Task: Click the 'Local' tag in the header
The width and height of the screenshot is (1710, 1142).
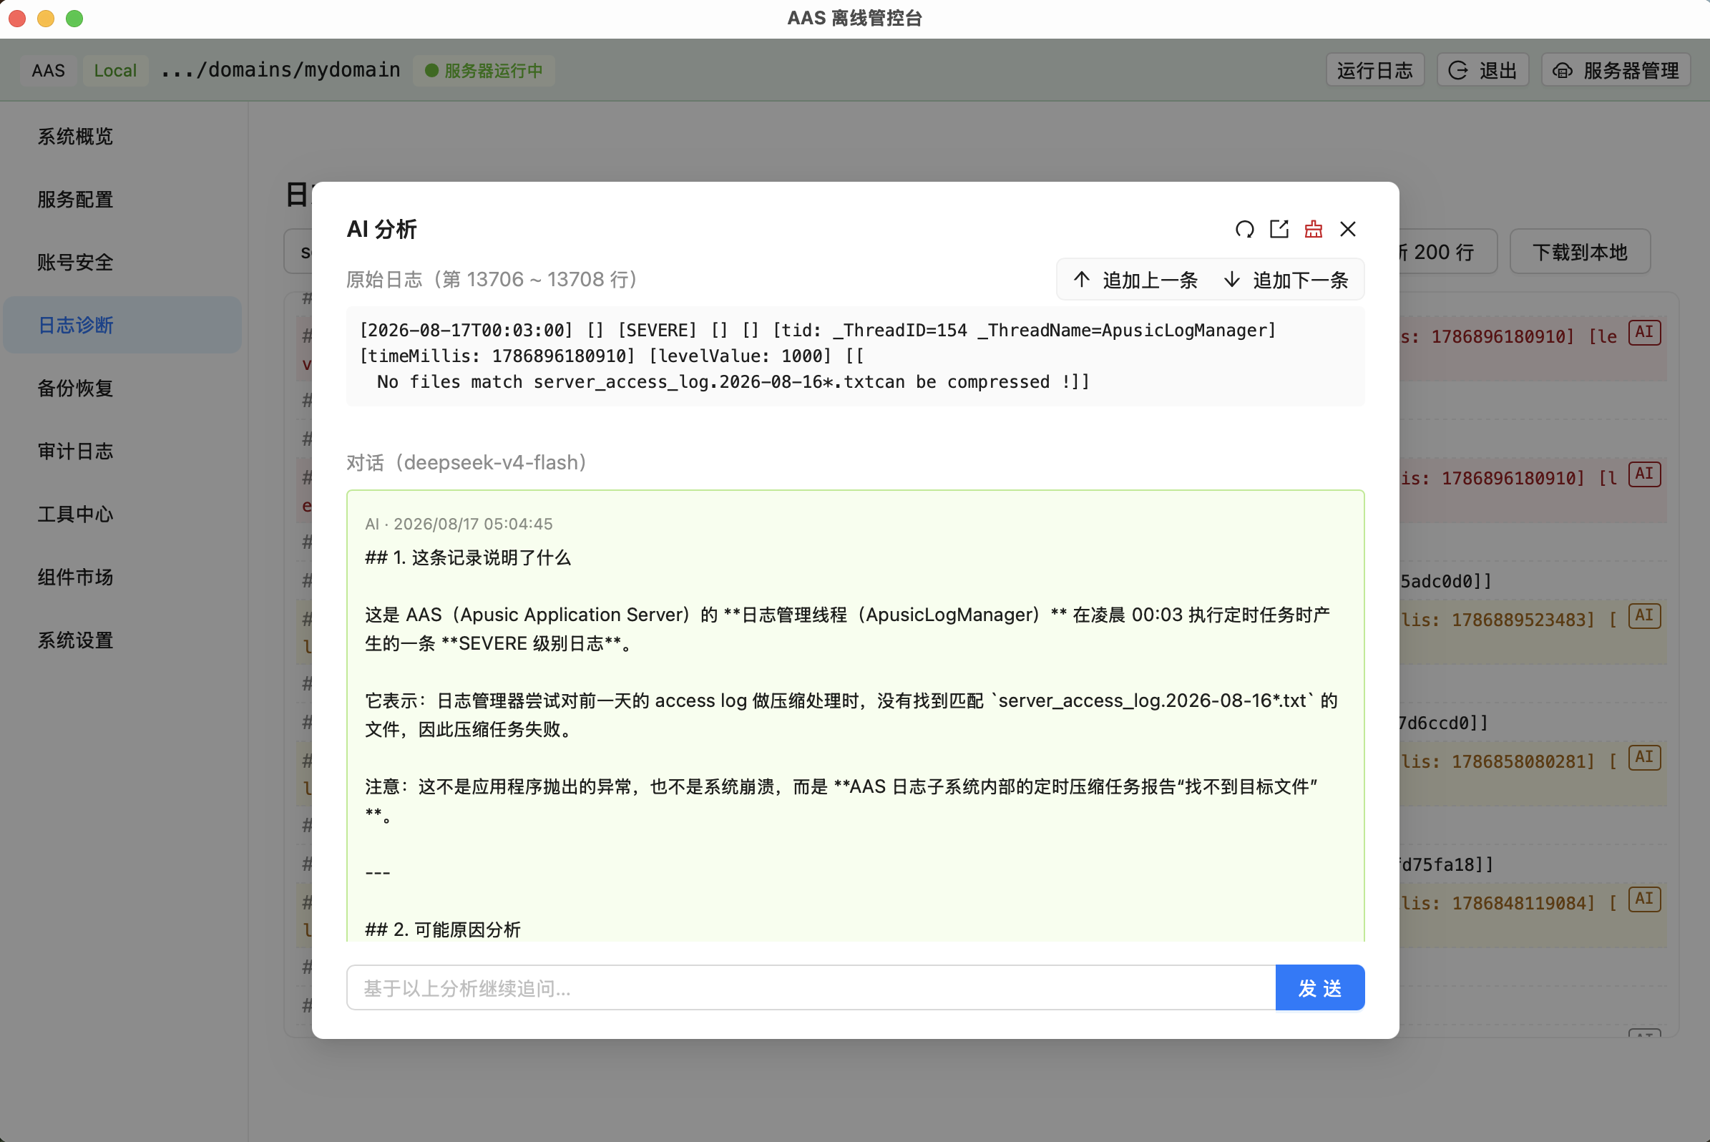Action: pos(115,71)
